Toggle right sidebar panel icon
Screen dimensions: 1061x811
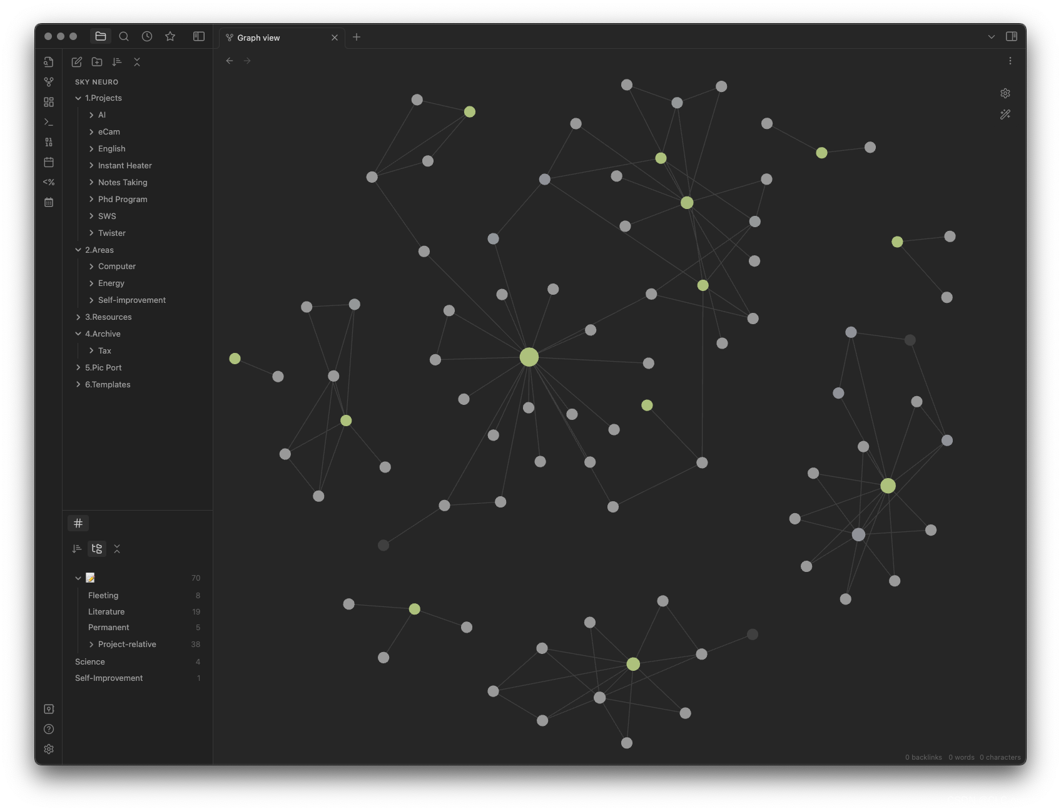pyautogui.click(x=1012, y=36)
